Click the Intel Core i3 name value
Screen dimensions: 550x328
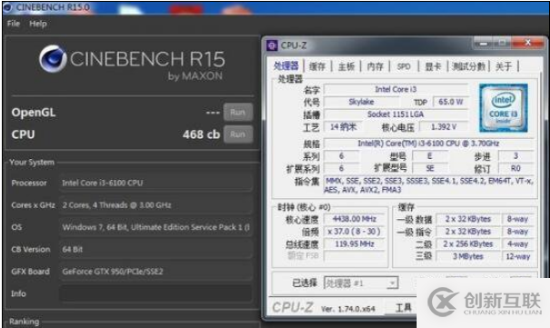tap(396, 89)
